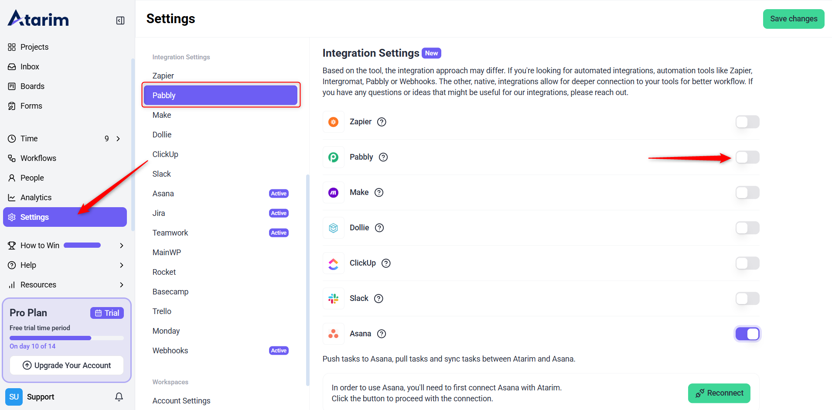The image size is (832, 410).
Task: Enable the Pabbly integration toggle
Action: [747, 157]
